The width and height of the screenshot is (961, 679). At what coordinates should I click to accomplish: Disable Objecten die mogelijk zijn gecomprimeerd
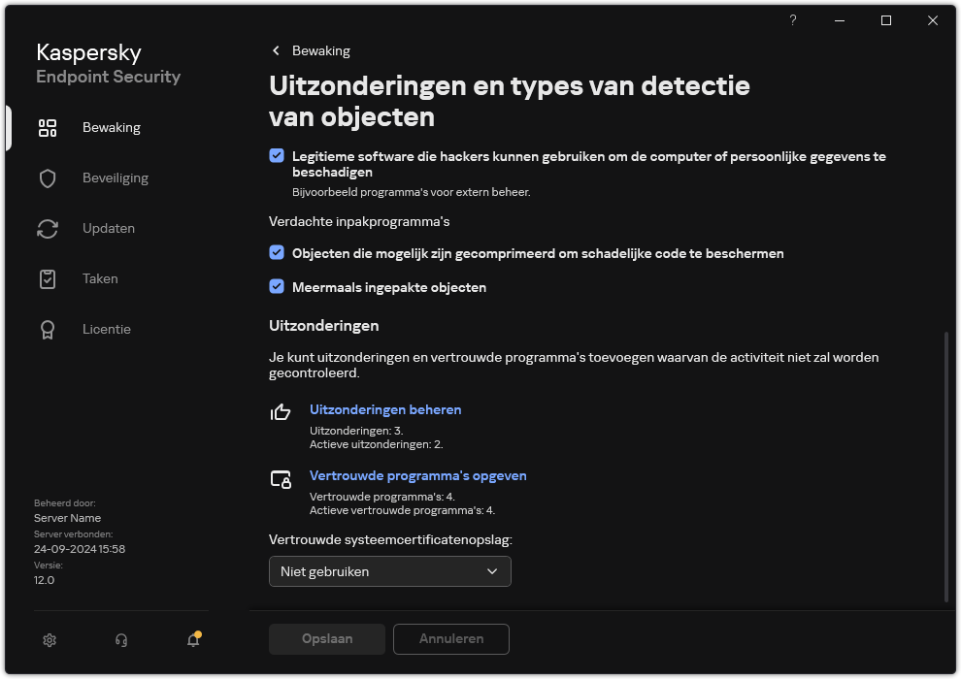(279, 253)
